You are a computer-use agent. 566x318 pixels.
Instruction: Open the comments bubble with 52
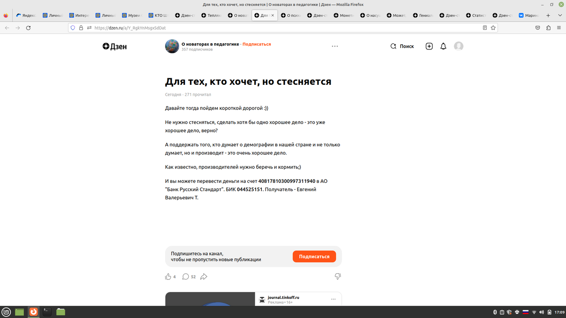point(185,277)
